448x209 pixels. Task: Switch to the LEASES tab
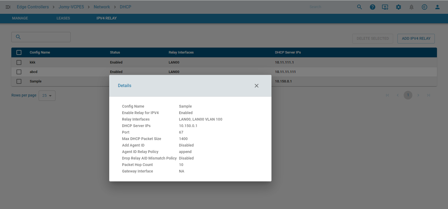pos(63,18)
